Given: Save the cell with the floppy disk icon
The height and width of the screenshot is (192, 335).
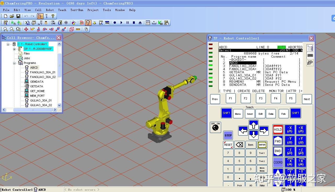Looking at the screenshot, I should point(18,16).
